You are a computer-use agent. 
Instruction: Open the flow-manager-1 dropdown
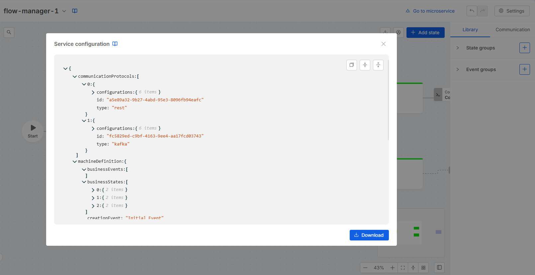point(64,11)
